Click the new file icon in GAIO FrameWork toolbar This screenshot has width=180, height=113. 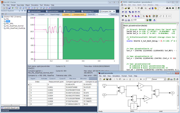[x=123, y=8]
